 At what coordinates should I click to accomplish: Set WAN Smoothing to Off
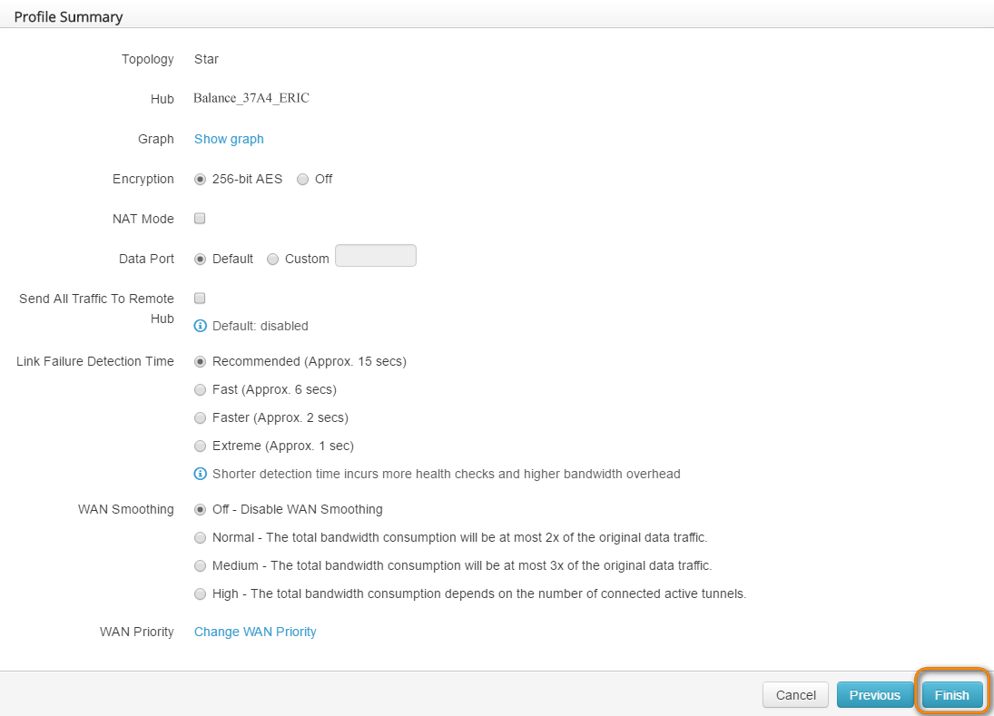click(201, 509)
